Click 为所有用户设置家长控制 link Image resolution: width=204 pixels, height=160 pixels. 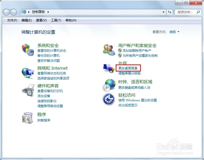(x=140, y=55)
